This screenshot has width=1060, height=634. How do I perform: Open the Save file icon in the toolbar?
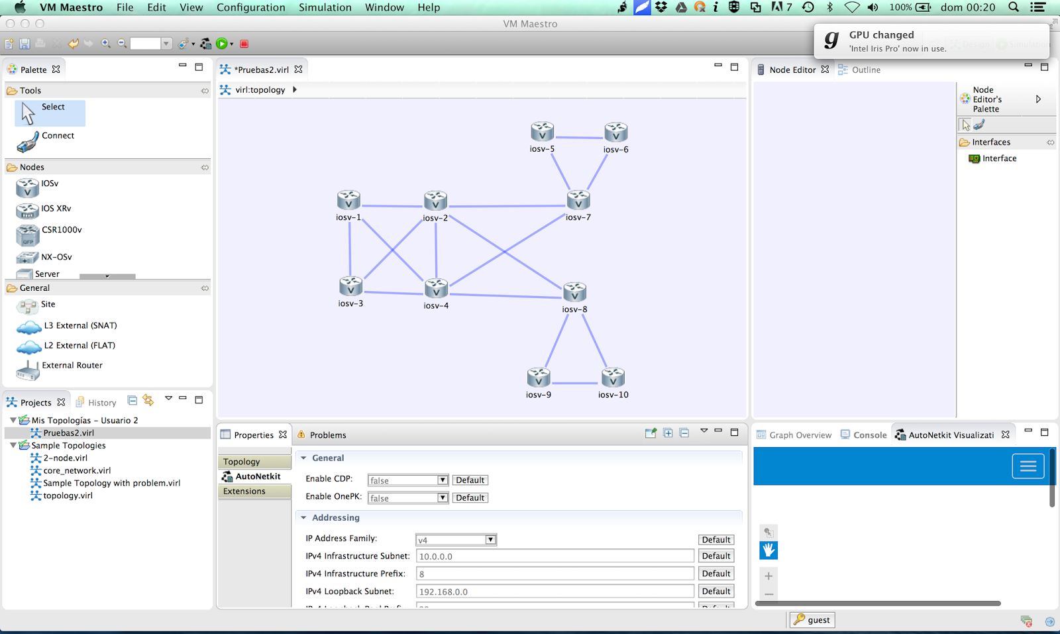[25, 43]
